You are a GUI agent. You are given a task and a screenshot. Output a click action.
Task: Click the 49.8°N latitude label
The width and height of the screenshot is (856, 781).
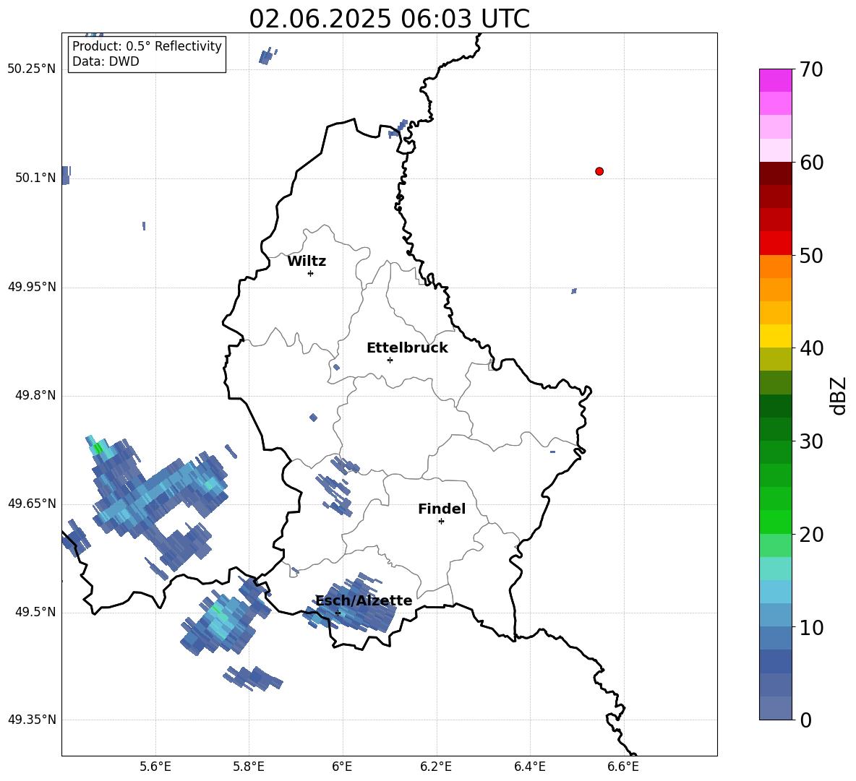[36, 395]
